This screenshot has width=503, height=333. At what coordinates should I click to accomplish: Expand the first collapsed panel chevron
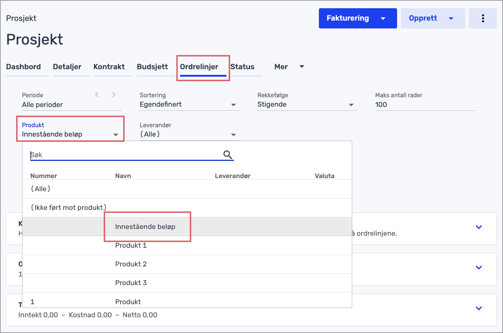[479, 227]
